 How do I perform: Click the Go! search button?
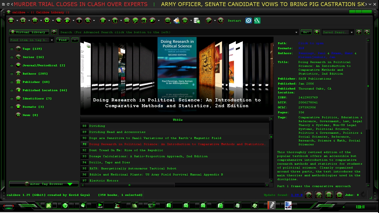306,32
